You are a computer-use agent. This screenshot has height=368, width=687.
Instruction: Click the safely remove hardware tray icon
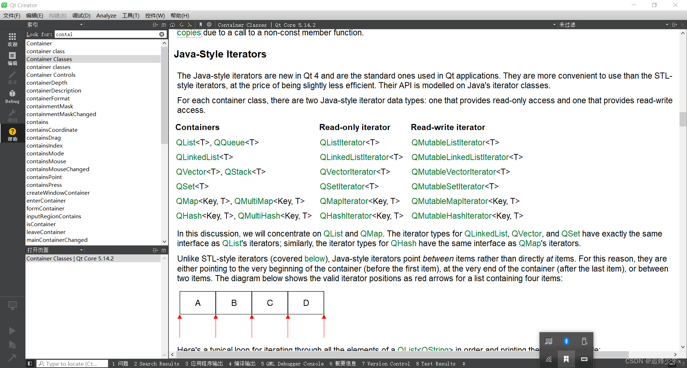584,341
